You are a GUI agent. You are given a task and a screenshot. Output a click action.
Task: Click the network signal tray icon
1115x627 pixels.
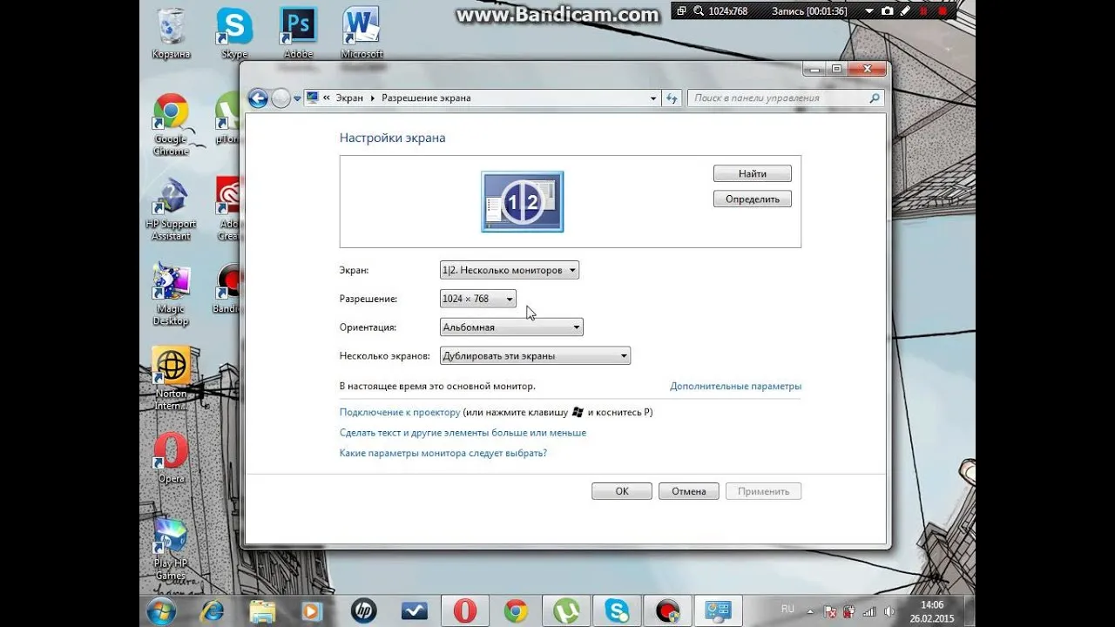tap(868, 611)
